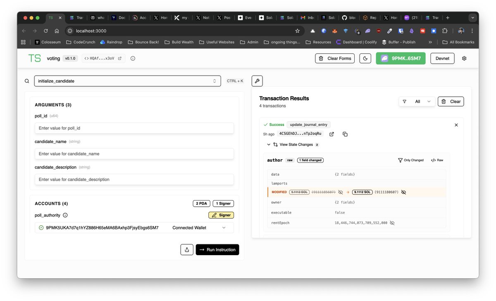Open transaction 4CSGEhDJ...nTp2oqRu in external explorer
The width and height of the screenshot is (496, 301).
331,134
